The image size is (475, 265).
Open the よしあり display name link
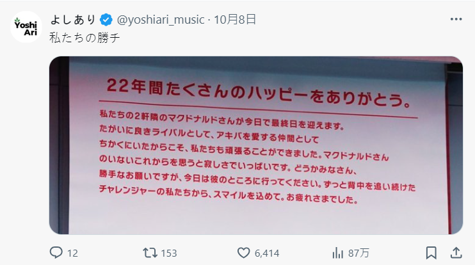73,20
